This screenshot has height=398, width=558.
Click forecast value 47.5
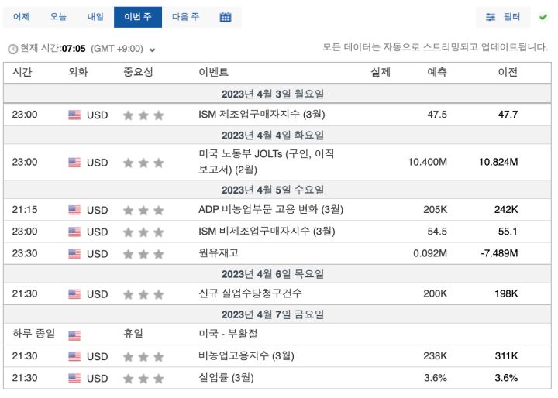click(437, 115)
